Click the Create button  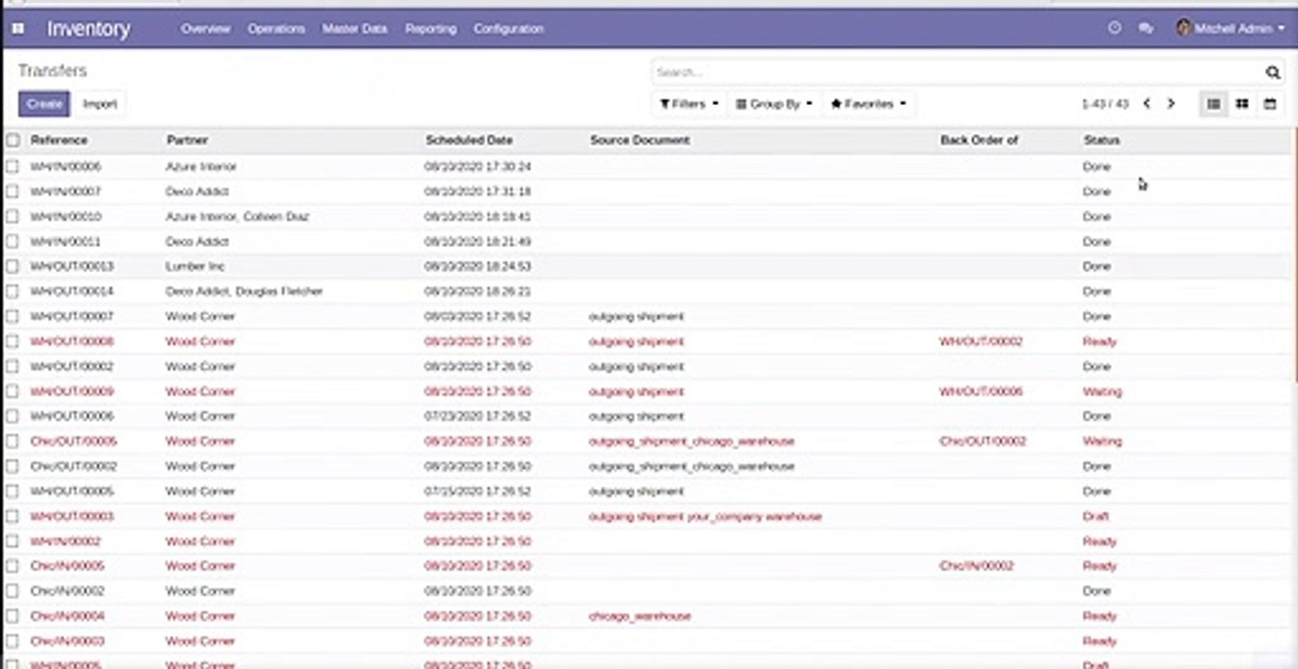tap(44, 104)
